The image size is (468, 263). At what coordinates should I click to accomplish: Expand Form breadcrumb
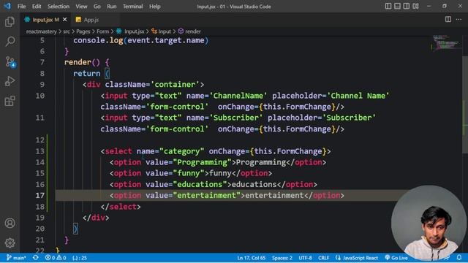tap(102, 31)
